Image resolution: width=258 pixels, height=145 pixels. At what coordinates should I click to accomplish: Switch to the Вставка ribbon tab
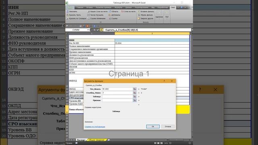pyautogui.click(x=89, y=7)
